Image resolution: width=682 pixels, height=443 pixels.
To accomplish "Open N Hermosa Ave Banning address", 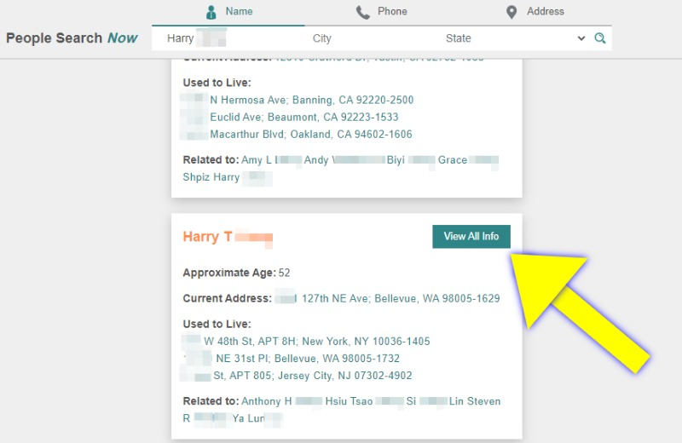I will [298, 100].
